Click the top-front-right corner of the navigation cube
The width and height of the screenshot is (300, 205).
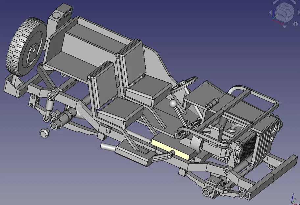click(x=288, y=11)
